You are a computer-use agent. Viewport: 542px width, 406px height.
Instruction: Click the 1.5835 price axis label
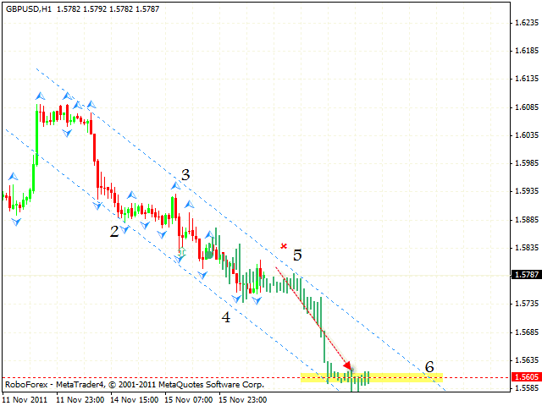[x=526, y=248]
